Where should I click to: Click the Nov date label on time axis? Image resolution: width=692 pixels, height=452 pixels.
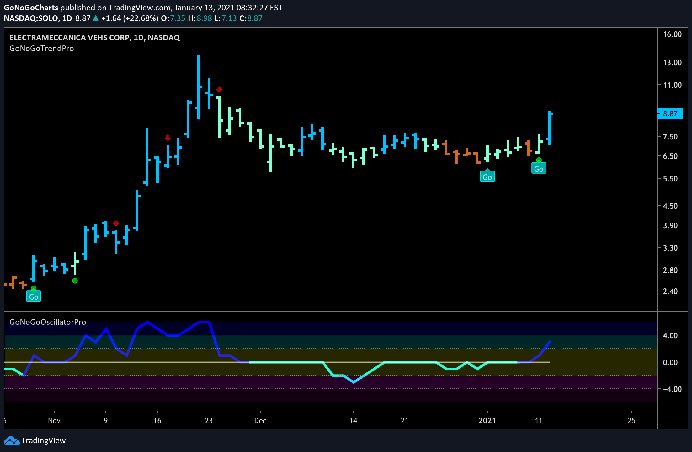[x=54, y=421]
